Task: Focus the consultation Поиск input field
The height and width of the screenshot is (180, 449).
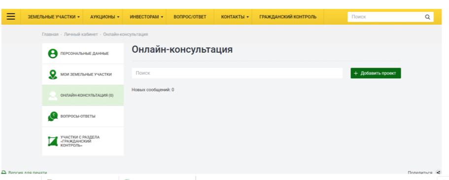Action: pyautogui.click(x=237, y=73)
